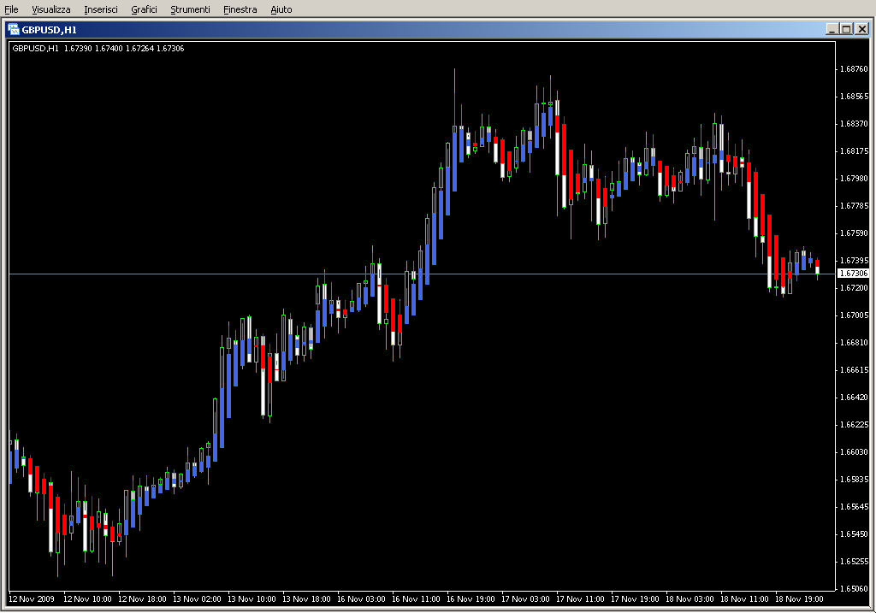Open the Visualizza menu
Viewport: 876px width, 613px height.
[x=50, y=9]
